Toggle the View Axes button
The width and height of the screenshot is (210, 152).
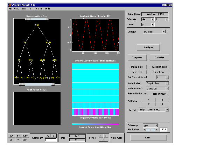point(117,138)
